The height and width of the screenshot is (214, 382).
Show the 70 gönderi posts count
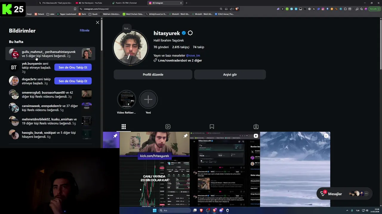[161, 47]
